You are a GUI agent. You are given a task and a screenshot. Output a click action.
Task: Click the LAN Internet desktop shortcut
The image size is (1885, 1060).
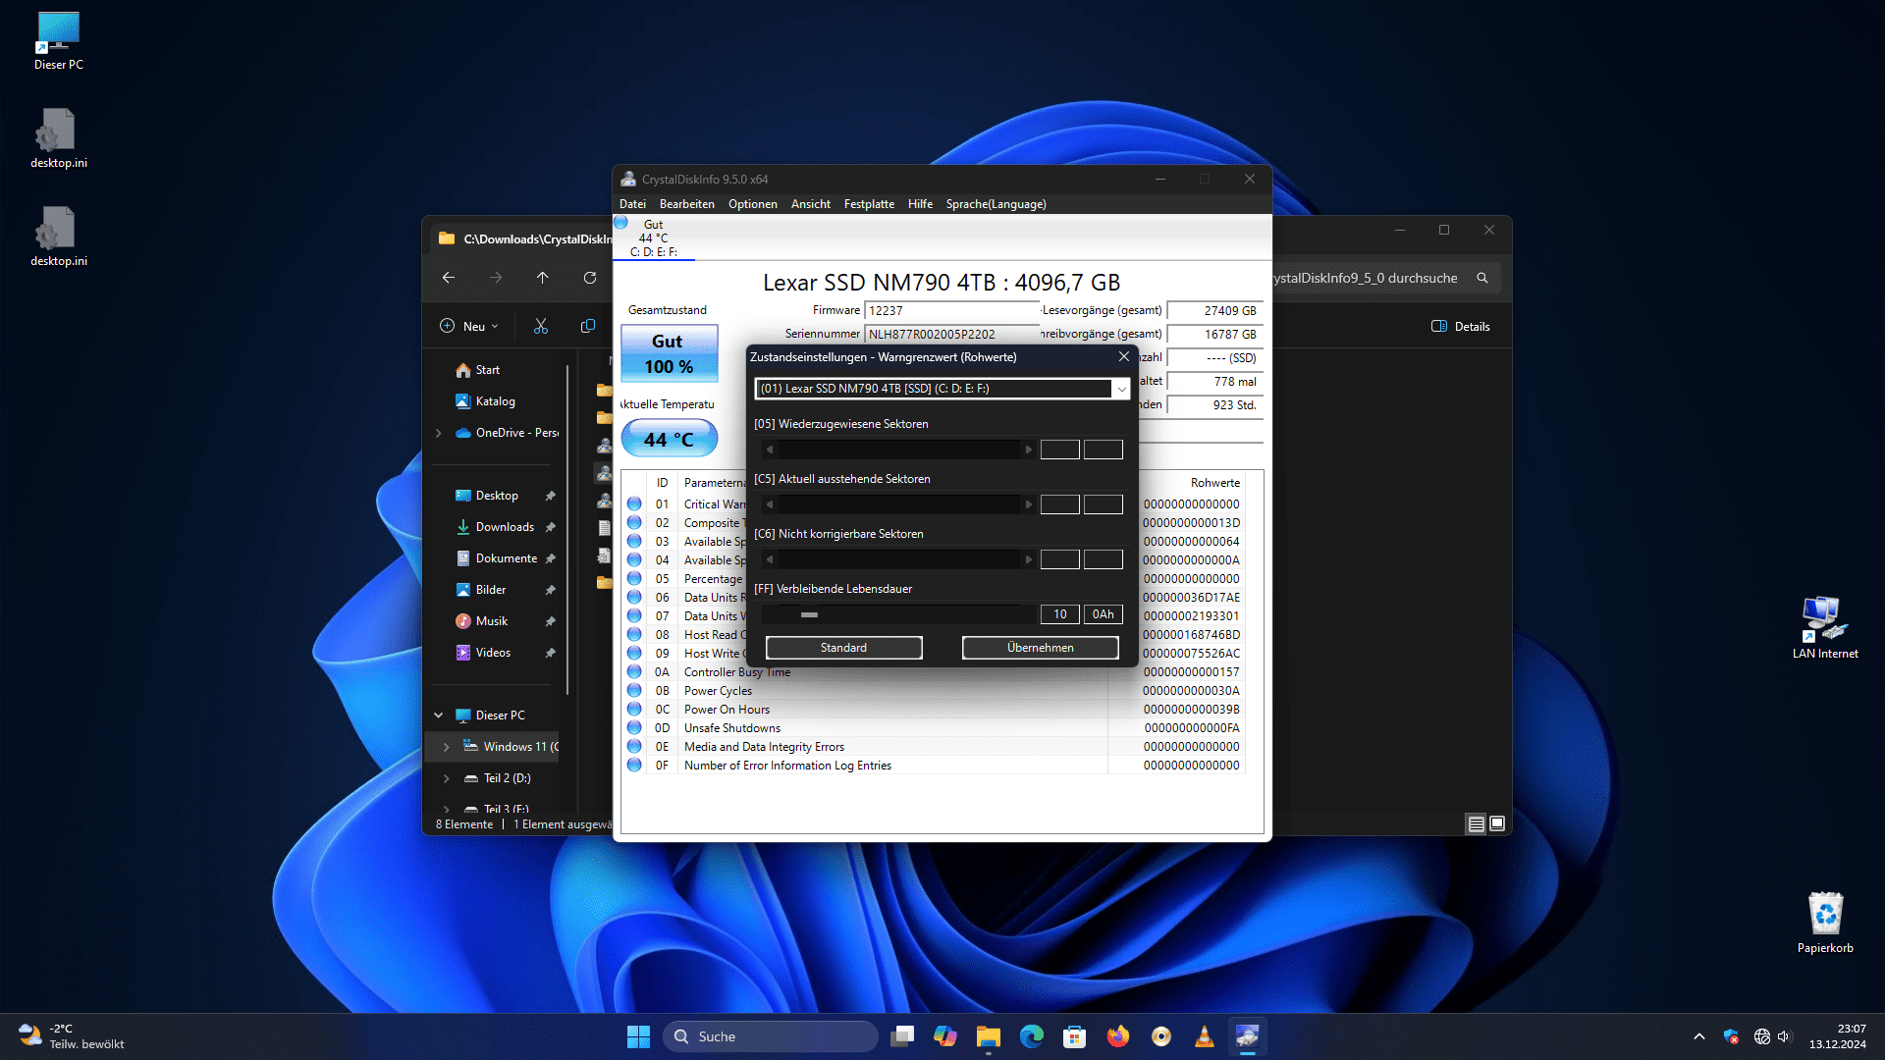point(1825,626)
